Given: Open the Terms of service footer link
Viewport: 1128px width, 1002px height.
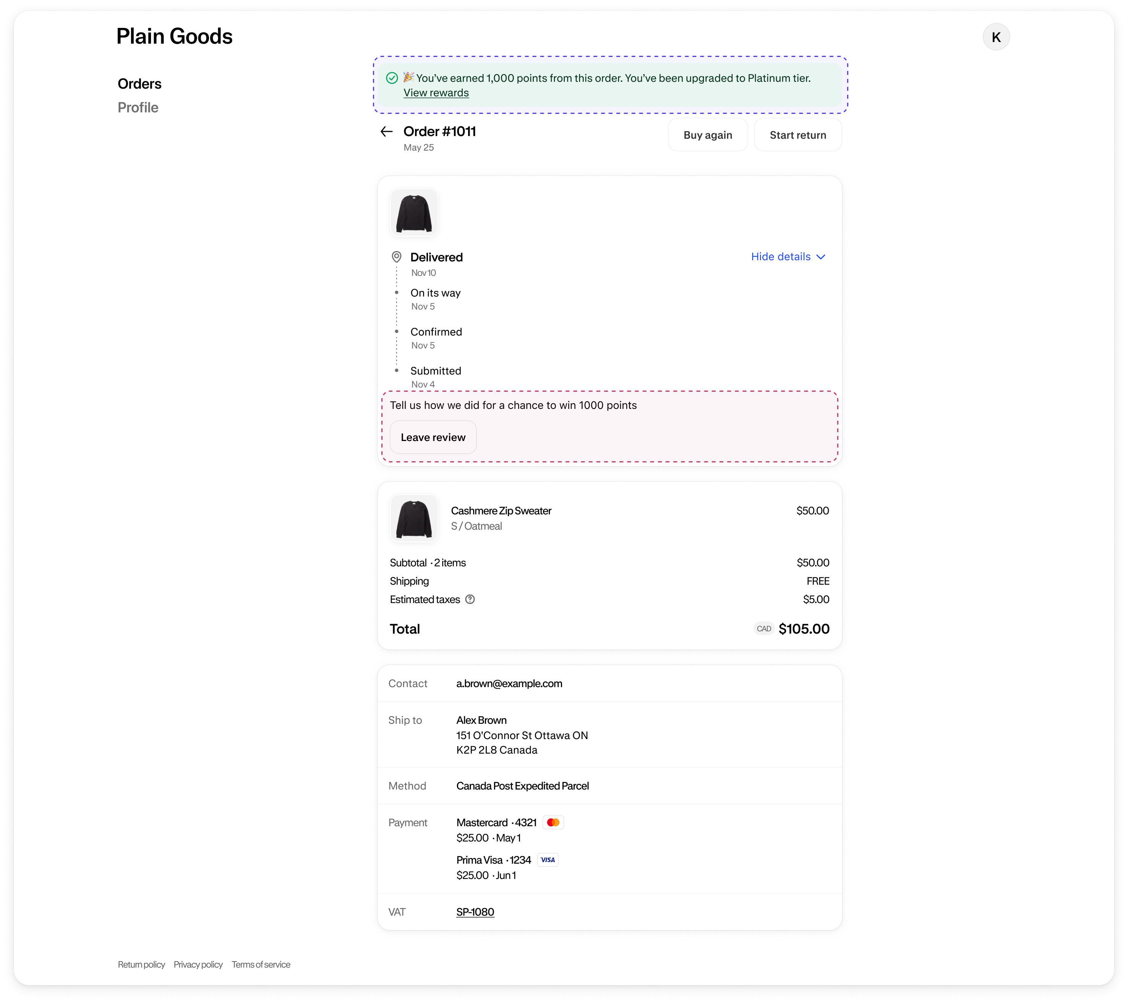Looking at the screenshot, I should [261, 965].
